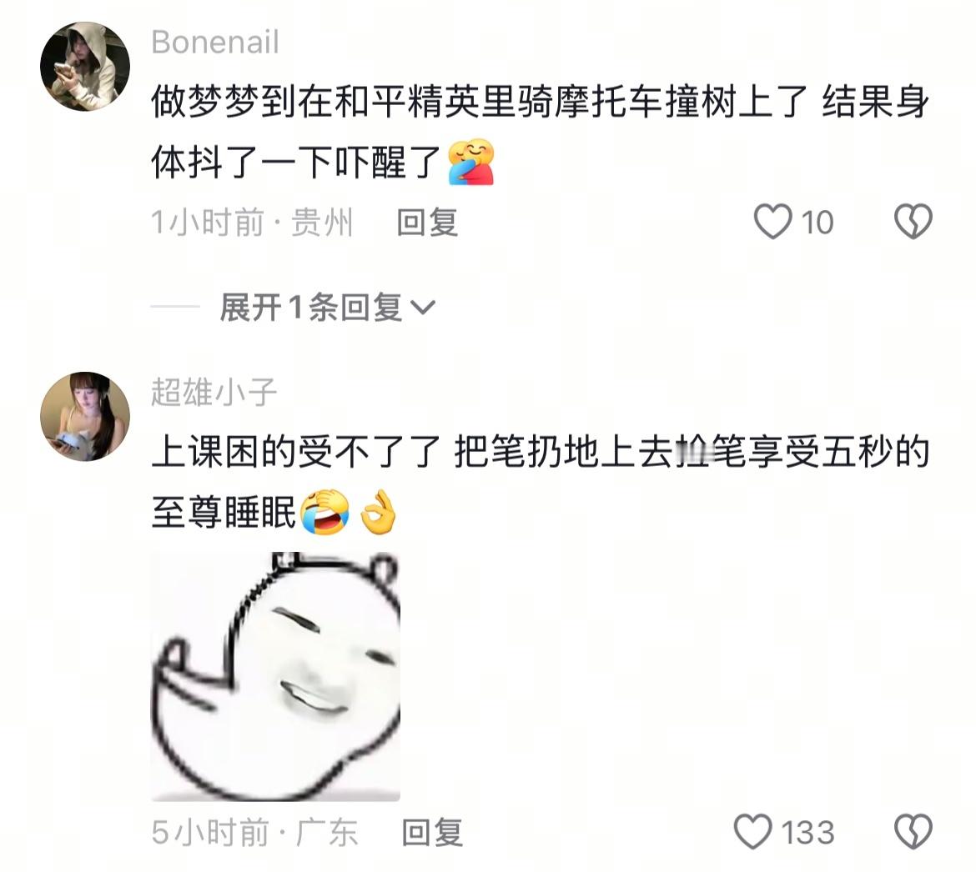Select the comment text starting with 上课困的受不了了
The height and width of the screenshot is (872, 976).
(x=541, y=482)
